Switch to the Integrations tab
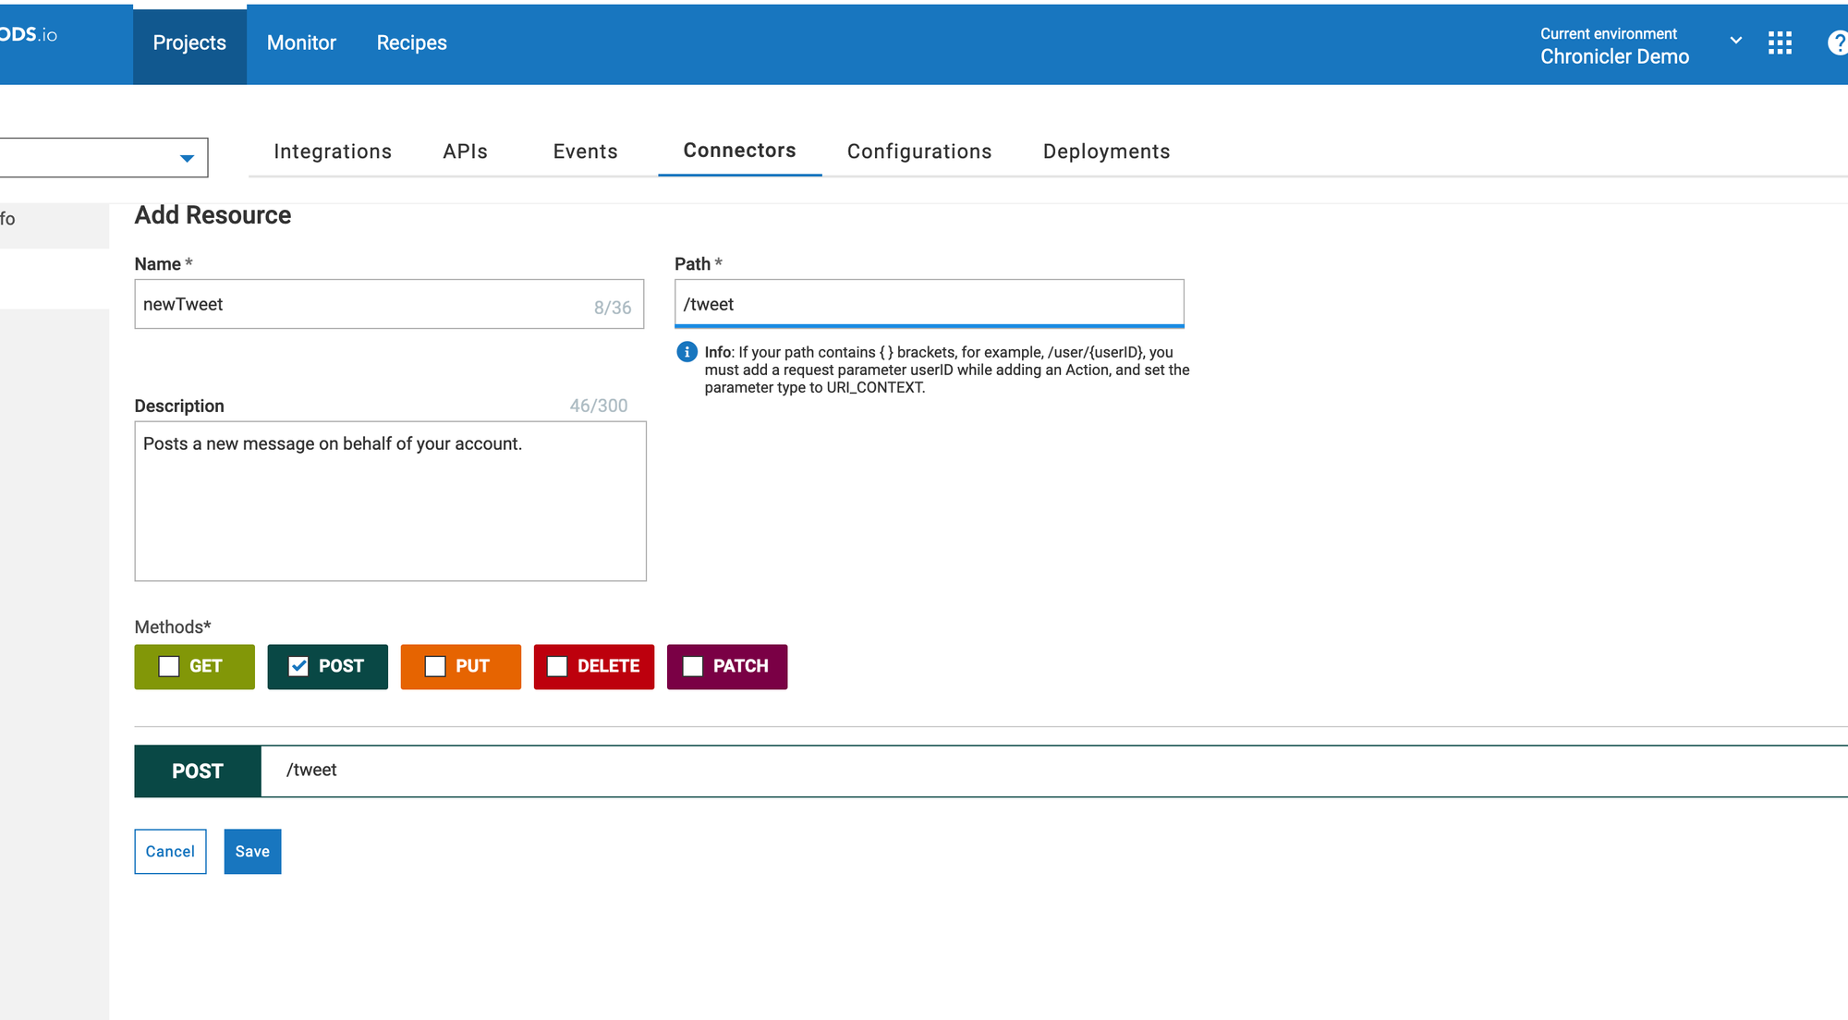Image resolution: width=1848 pixels, height=1020 pixels. coord(333,152)
